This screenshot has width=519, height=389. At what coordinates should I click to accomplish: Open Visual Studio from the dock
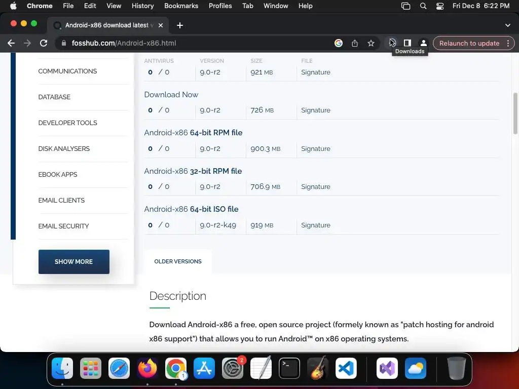pyautogui.click(x=387, y=368)
